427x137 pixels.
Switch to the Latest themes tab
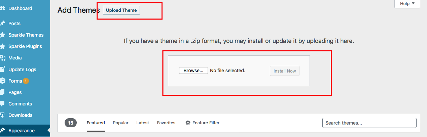tap(143, 123)
